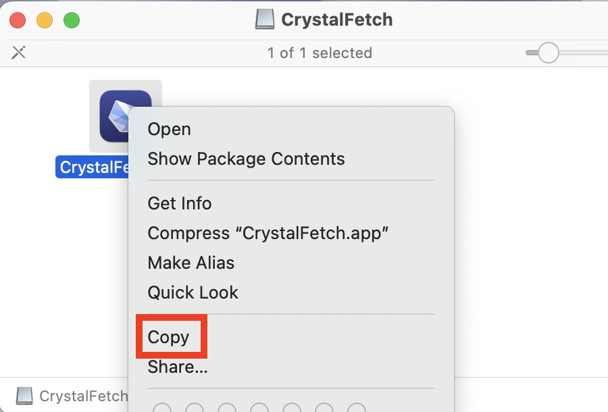
Task: Click the green zoom window button
Action: [x=72, y=20]
